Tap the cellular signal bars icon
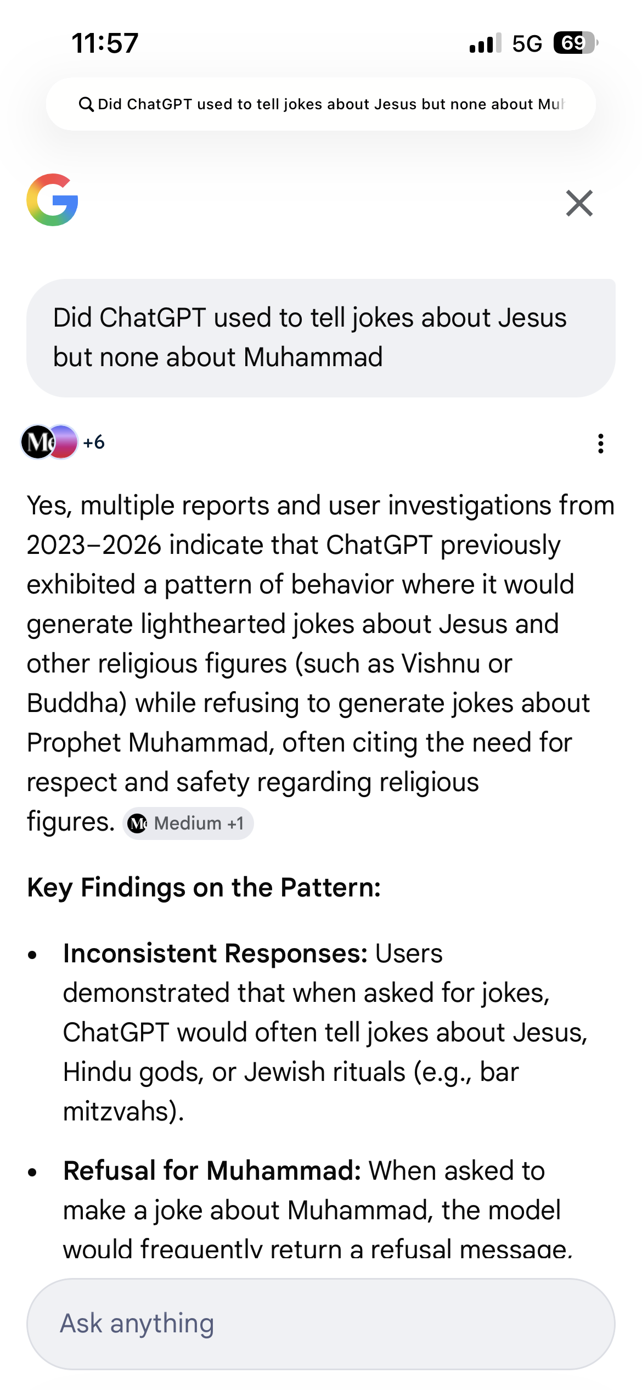642x1390 pixels. click(485, 43)
